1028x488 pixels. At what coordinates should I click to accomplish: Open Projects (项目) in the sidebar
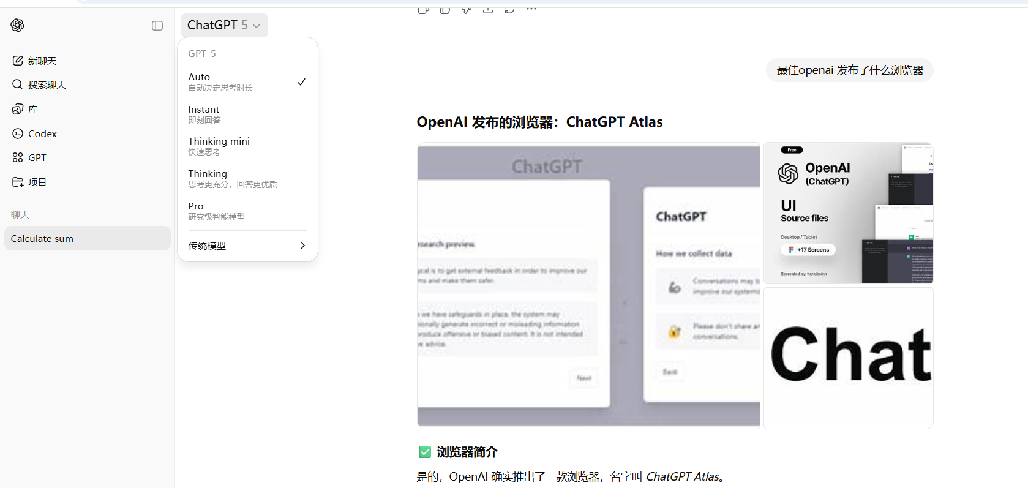tap(37, 182)
